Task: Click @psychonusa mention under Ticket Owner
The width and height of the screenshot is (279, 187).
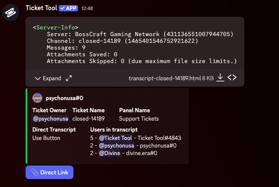Action: click(x=50, y=119)
